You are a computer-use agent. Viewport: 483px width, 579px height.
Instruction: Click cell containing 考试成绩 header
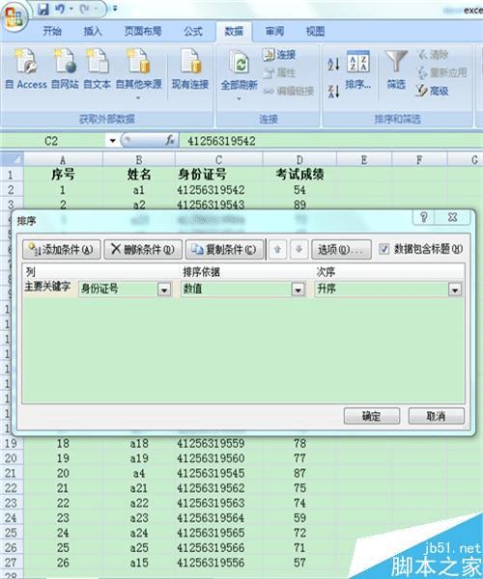coord(299,175)
